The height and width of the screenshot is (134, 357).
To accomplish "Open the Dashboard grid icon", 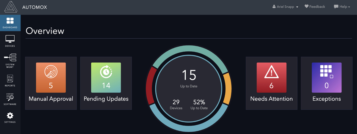I will click(10, 21).
